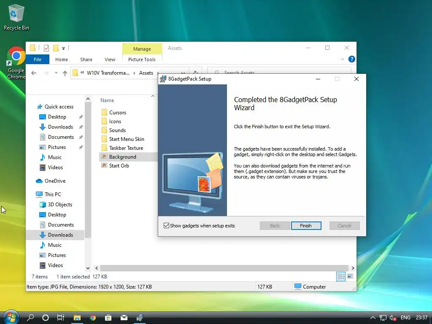Switch to File Explorer in taskbar
Image resolution: width=432 pixels, height=324 pixels.
[x=77, y=318]
